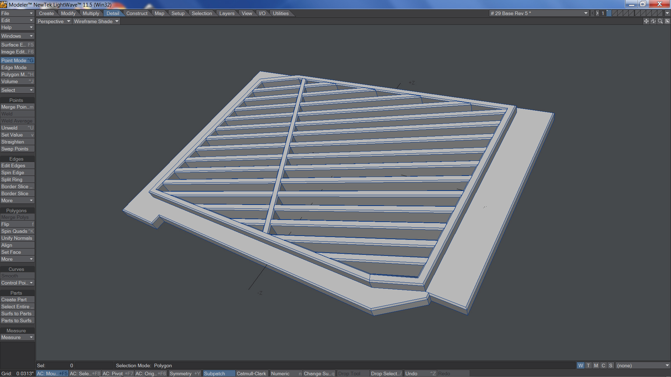Select Selection set S button
The height and width of the screenshot is (377, 671).
611,365
